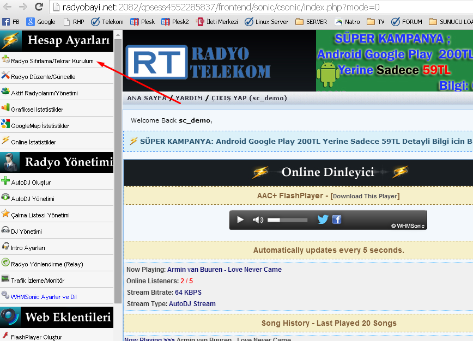The image size is (473, 341).
Task: Click the browser back arrow
Action: click(7, 7)
